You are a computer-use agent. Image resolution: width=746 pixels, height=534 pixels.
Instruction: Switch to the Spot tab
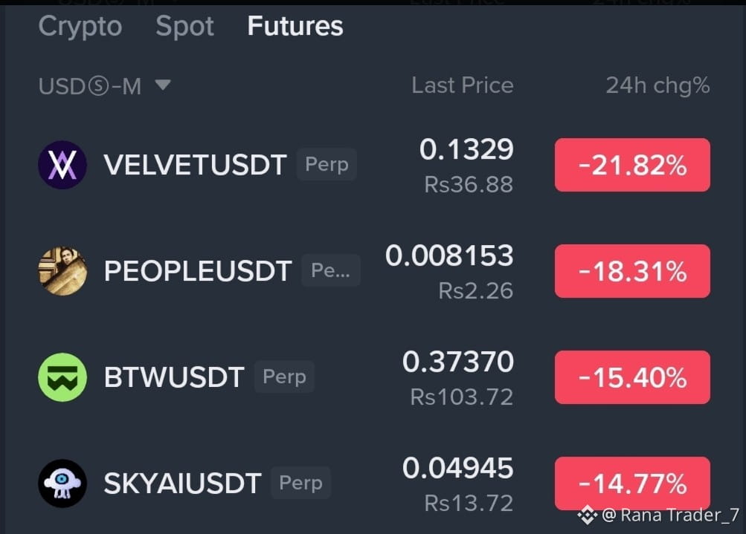(184, 26)
